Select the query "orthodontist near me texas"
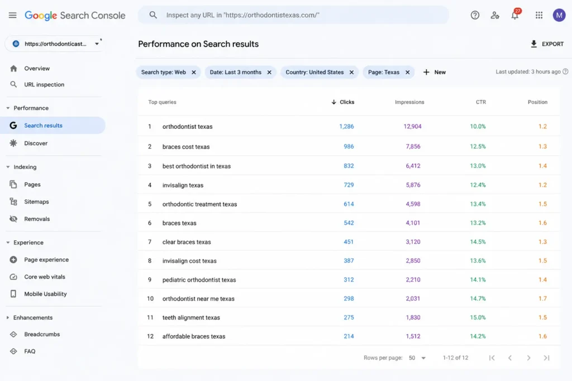572x381 pixels. 198,298
